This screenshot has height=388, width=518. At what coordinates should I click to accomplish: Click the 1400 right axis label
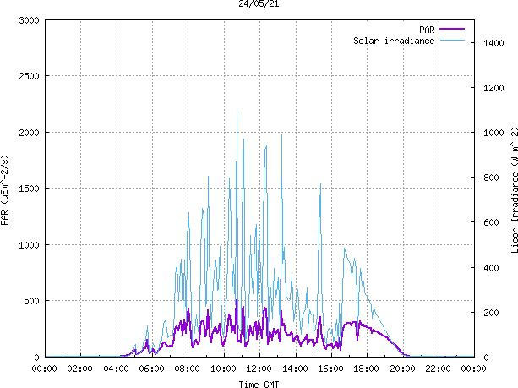point(493,43)
